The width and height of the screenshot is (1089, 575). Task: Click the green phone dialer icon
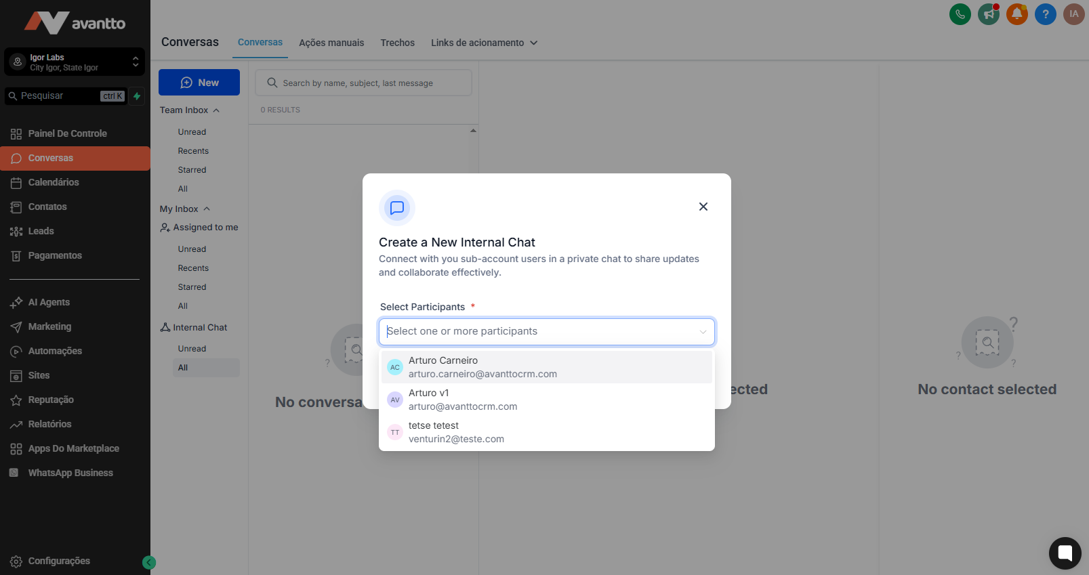(x=960, y=14)
